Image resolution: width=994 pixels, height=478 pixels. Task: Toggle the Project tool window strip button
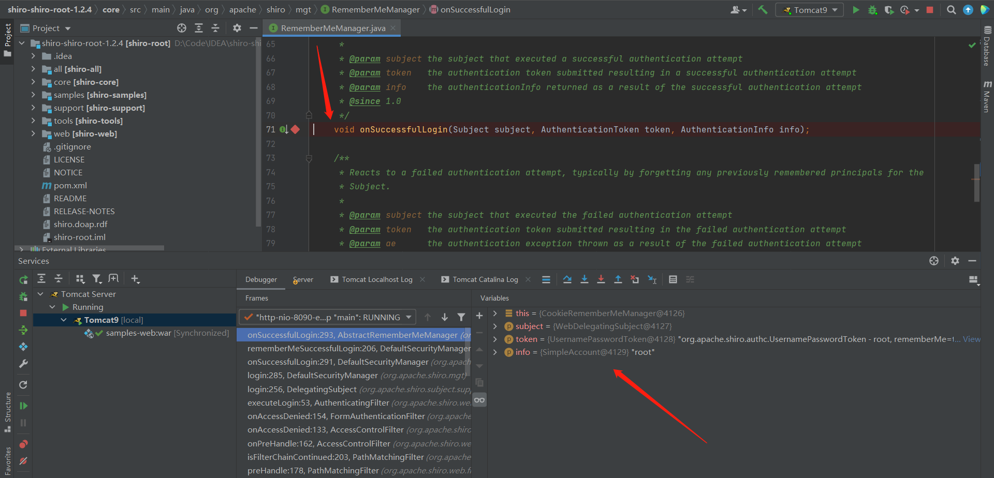(7, 41)
